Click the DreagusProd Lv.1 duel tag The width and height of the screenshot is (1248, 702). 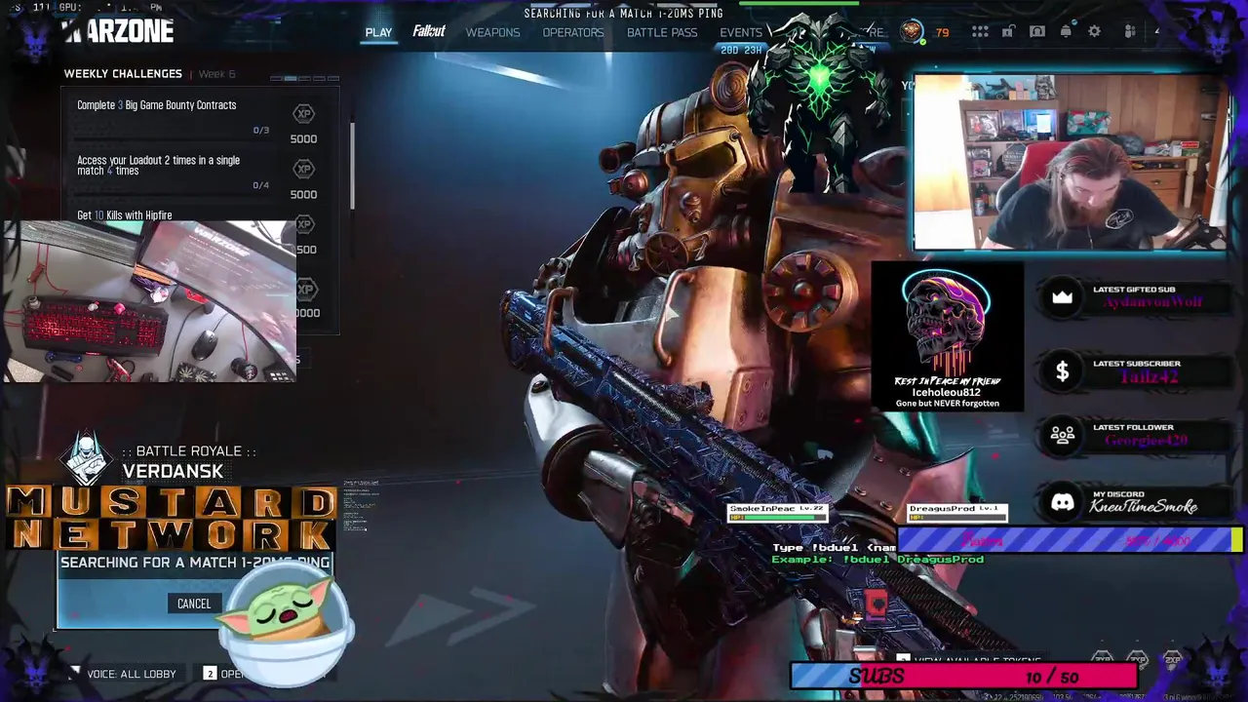pos(956,512)
